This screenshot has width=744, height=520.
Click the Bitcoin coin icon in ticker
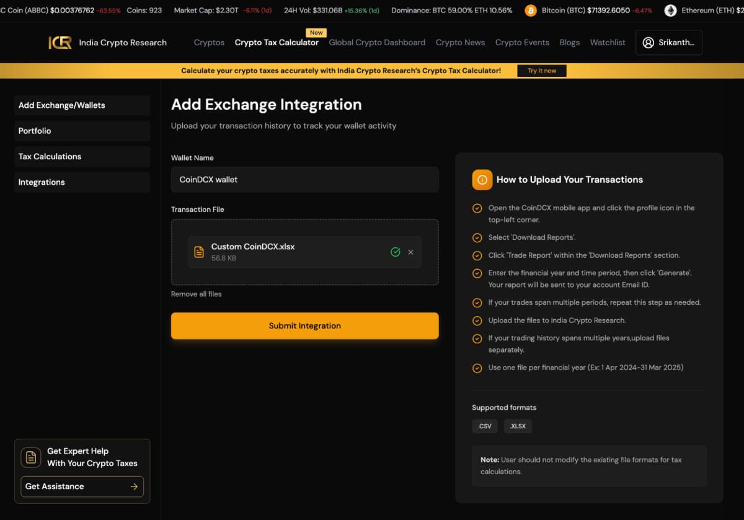tap(531, 11)
